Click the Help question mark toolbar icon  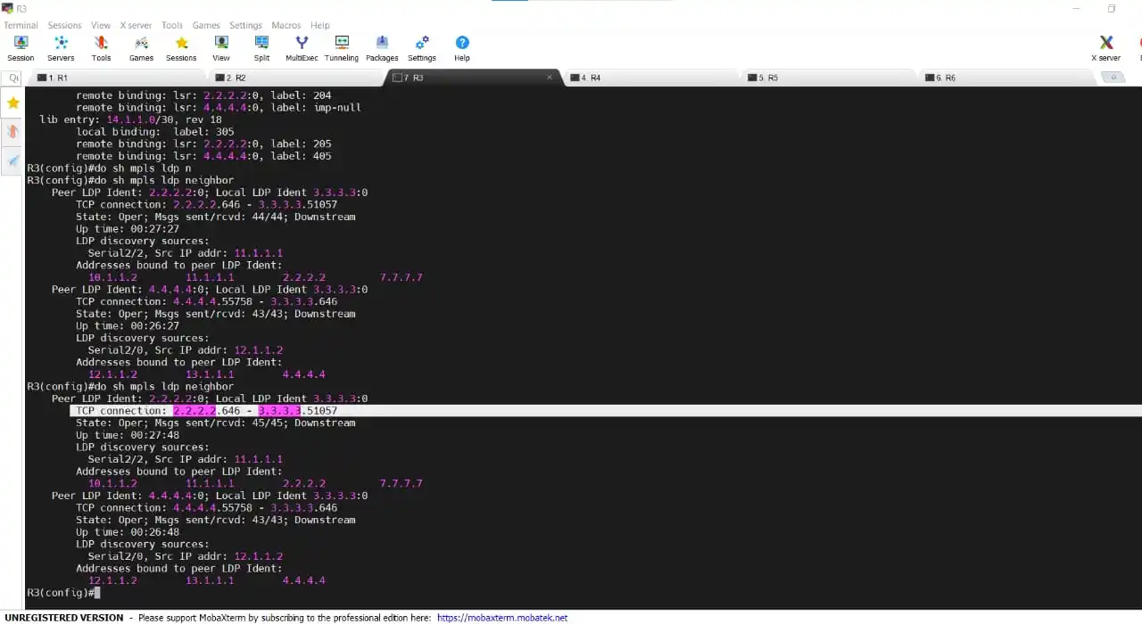point(462,48)
